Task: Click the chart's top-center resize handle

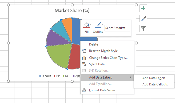Action: pos(72,5)
